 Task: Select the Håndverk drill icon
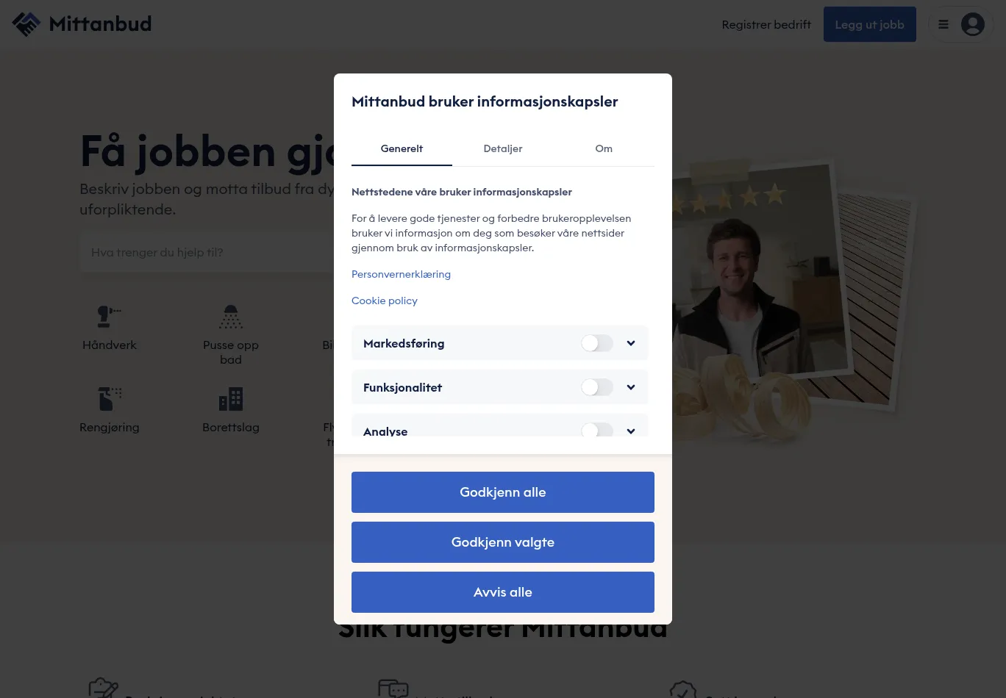[x=109, y=317]
